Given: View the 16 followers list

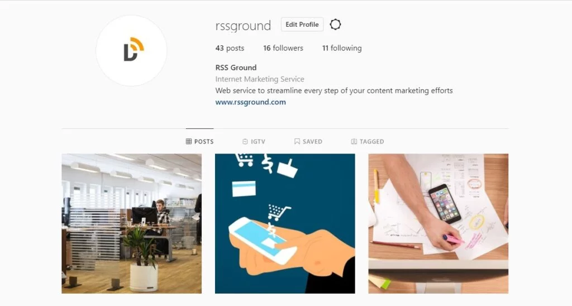Looking at the screenshot, I should point(283,48).
